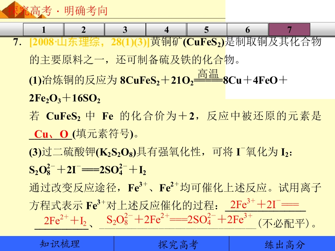The width and height of the screenshot is (335, 251).
Task: Open the 探究高考 section button
Action: [x=172, y=244]
